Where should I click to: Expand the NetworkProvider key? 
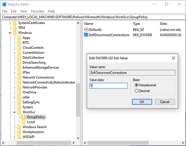point(15,88)
